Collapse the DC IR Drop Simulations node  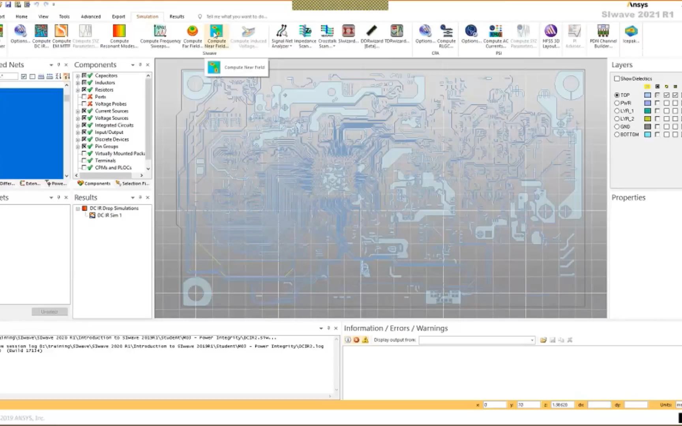tap(78, 208)
